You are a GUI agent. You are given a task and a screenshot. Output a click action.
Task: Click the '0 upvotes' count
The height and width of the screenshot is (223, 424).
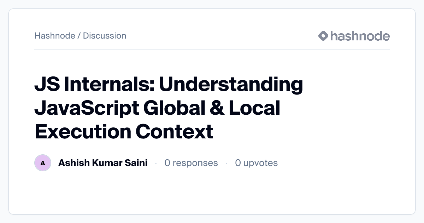257,163
